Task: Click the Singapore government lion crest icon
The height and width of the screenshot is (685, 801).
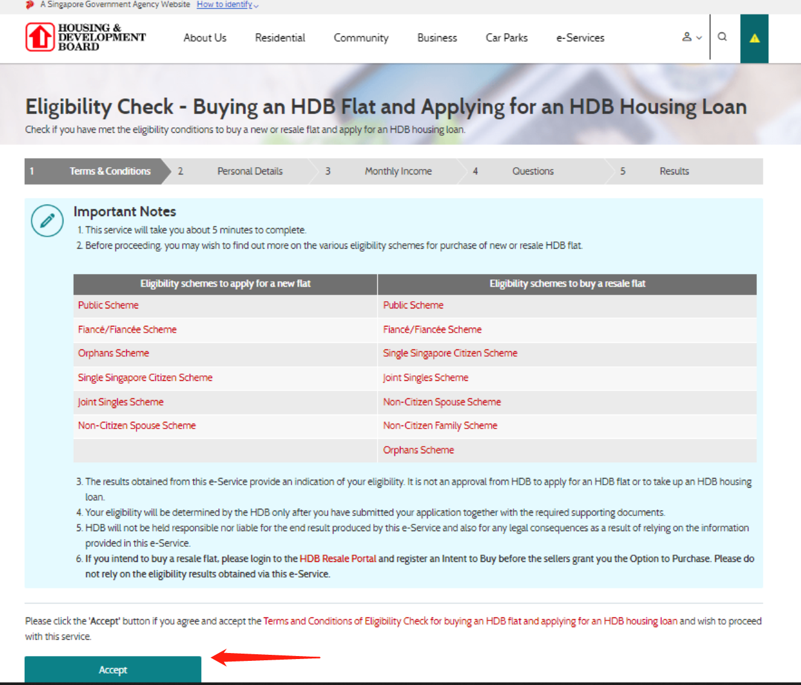Action: click(30, 5)
